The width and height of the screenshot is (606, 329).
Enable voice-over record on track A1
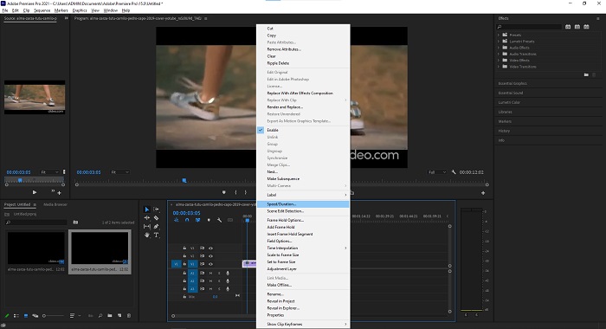(228, 273)
